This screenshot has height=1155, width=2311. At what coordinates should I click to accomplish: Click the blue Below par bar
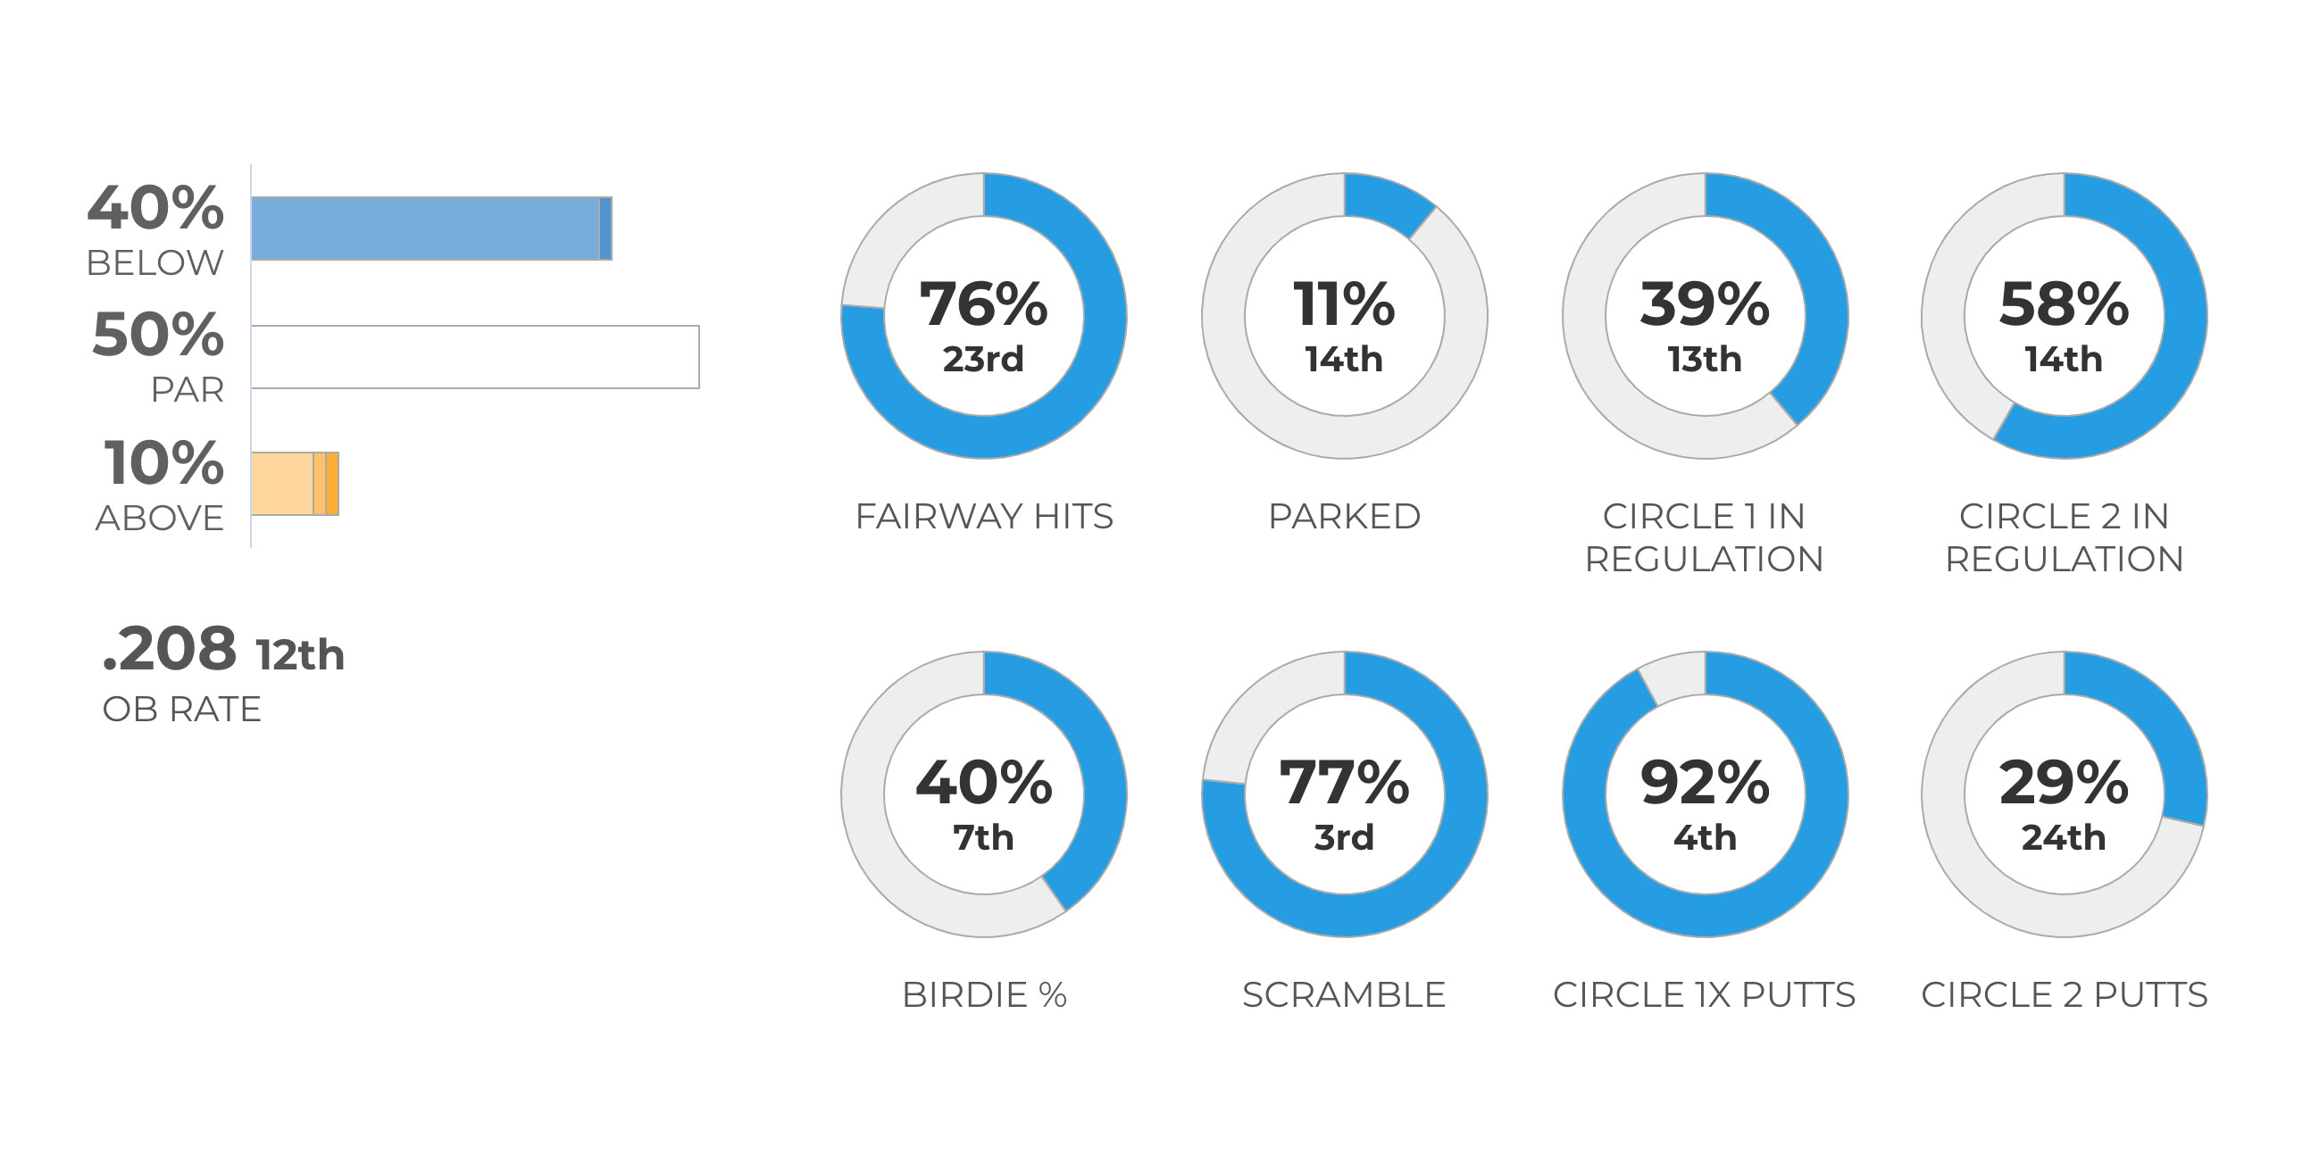[x=430, y=229]
